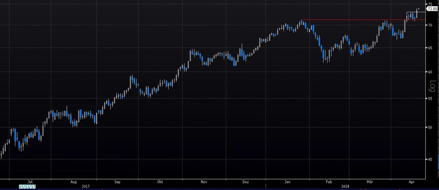Screen dimensions: 439x190
Task: Click the 60 price axis label
Action: tap(430, 72)
